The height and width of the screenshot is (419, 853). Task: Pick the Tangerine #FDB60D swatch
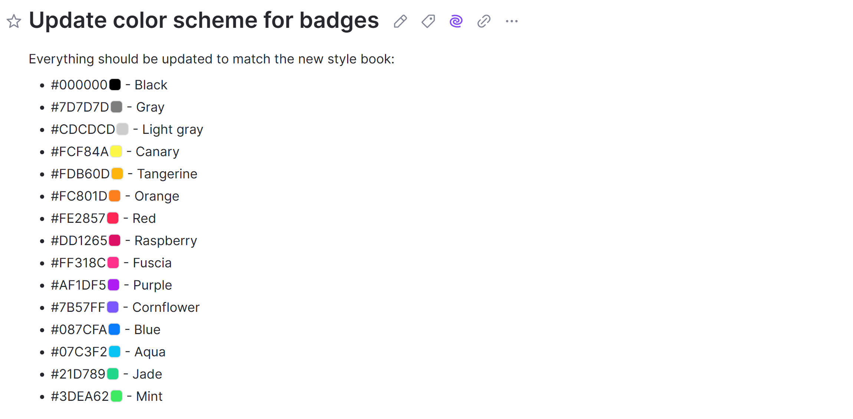tap(117, 174)
